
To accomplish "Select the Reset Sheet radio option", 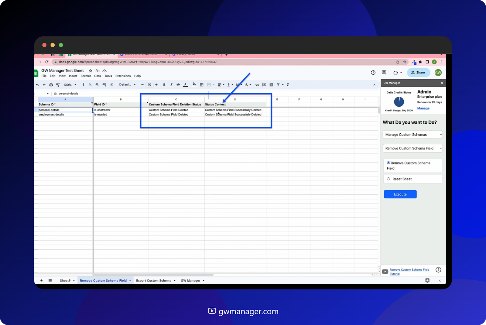I will pyautogui.click(x=388, y=179).
